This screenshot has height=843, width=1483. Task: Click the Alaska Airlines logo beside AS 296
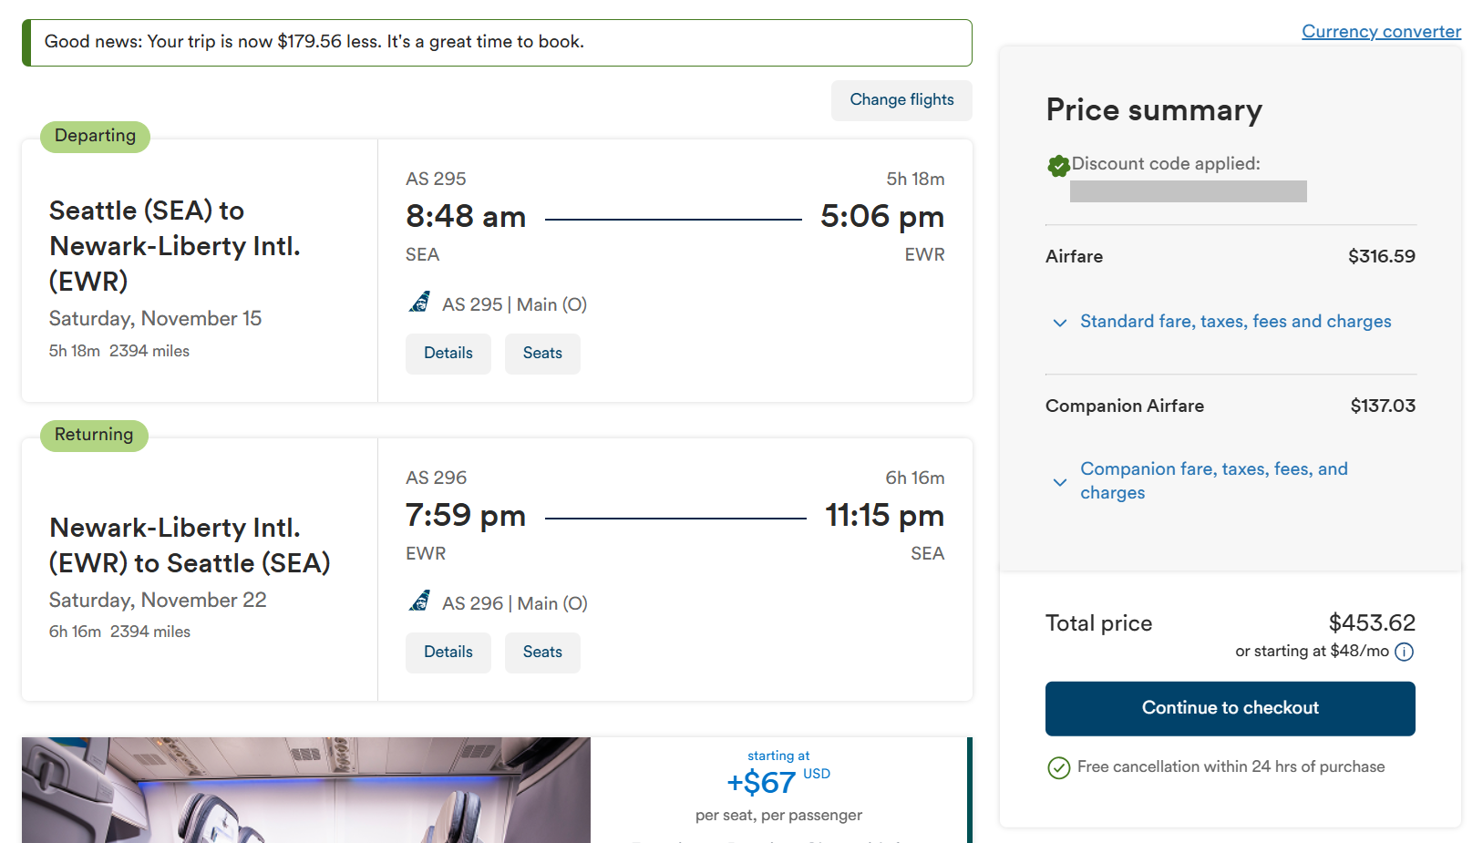tap(418, 601)
